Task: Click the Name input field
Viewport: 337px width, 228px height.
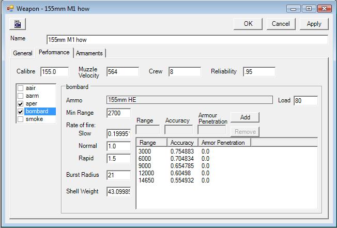Action: (187, 40)
